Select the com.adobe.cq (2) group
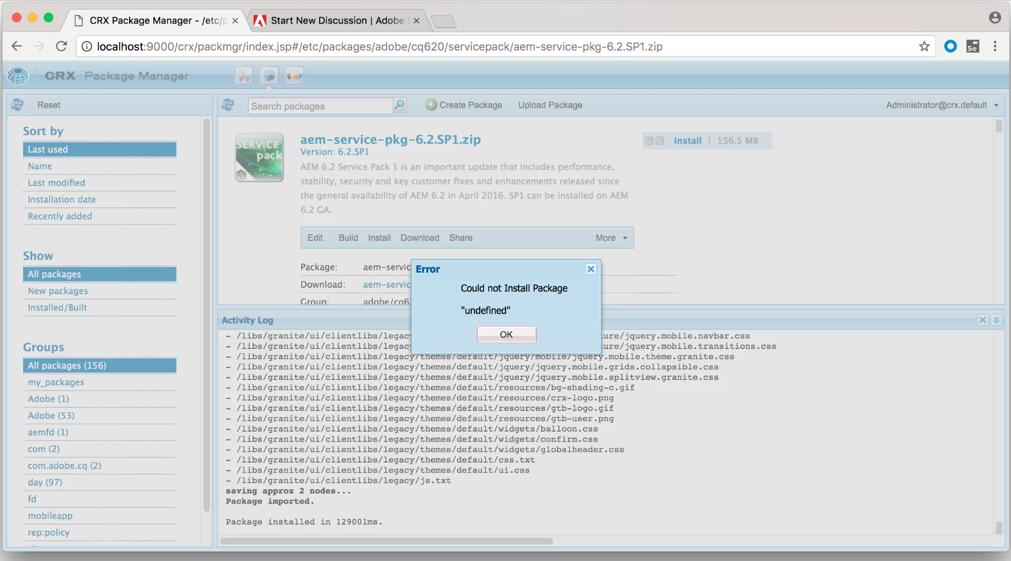This screenshot has width=1011, height=561. (100, 466)
